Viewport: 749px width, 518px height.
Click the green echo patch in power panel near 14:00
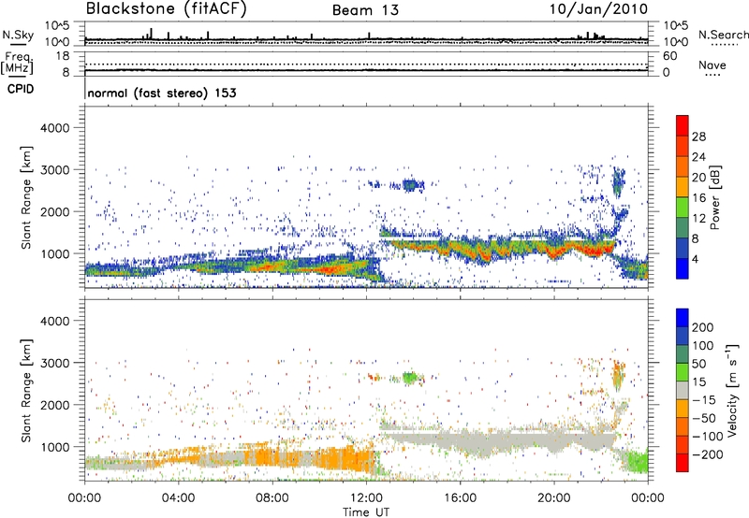[x=410, y=184]
